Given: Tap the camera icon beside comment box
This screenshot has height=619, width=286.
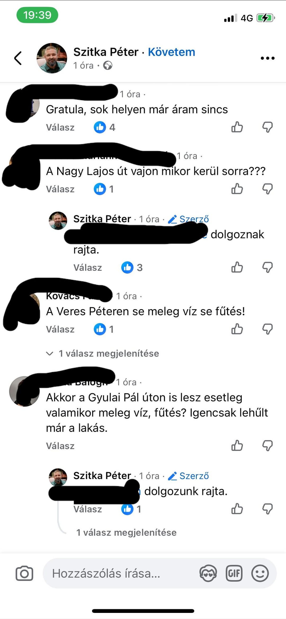Looking at the screenshot, I should [x=24, y=573].
